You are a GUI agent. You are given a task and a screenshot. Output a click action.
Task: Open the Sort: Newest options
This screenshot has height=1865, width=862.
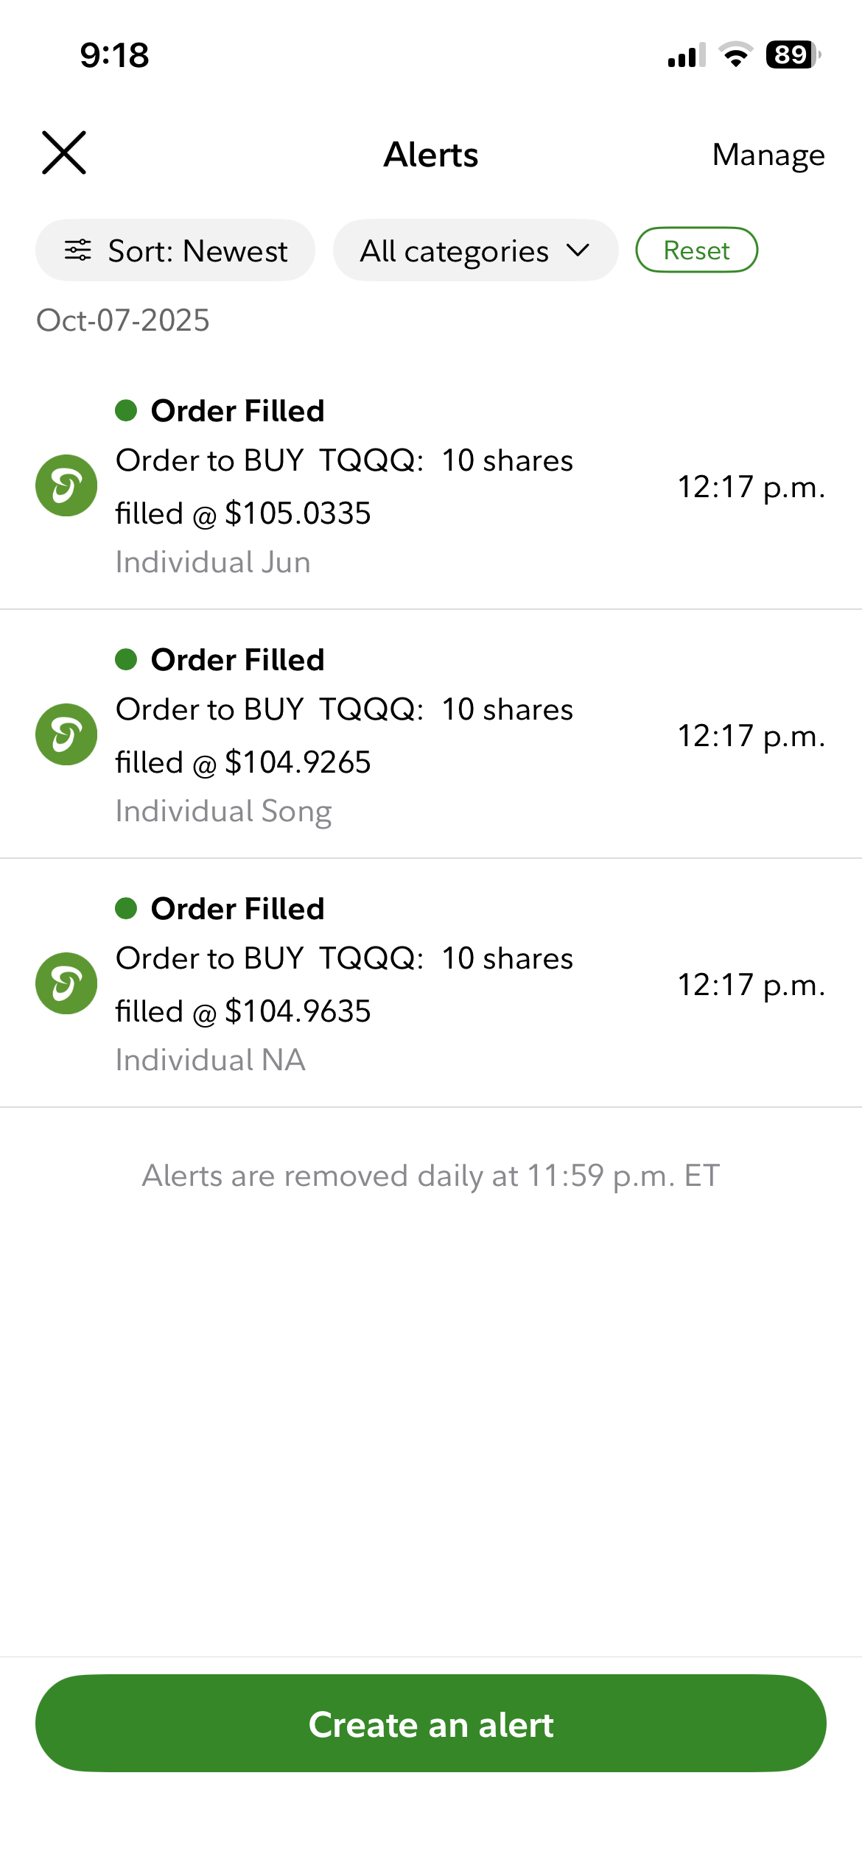pyautogui.click(x=175, y=250)
